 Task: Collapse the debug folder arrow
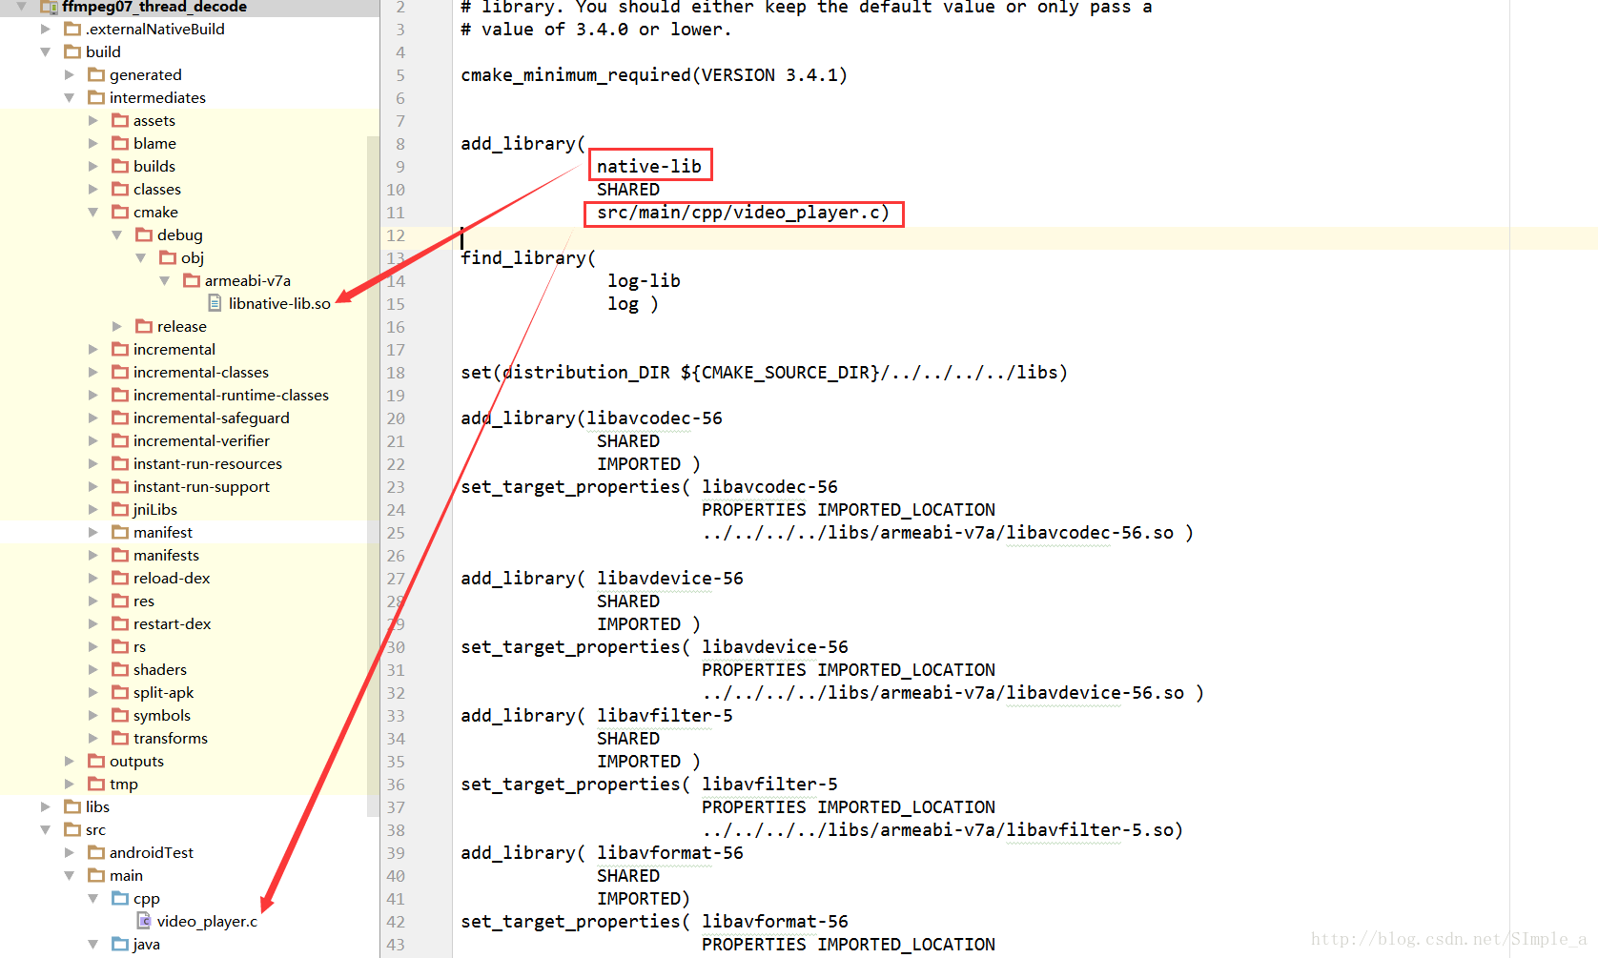(117, 234)
